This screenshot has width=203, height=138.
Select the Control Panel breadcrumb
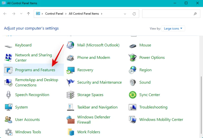(x=54, y=14)
